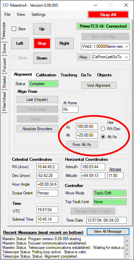Click the From Alt/Az button
This screenshot has height=260, width=134.
coord(82,144)
